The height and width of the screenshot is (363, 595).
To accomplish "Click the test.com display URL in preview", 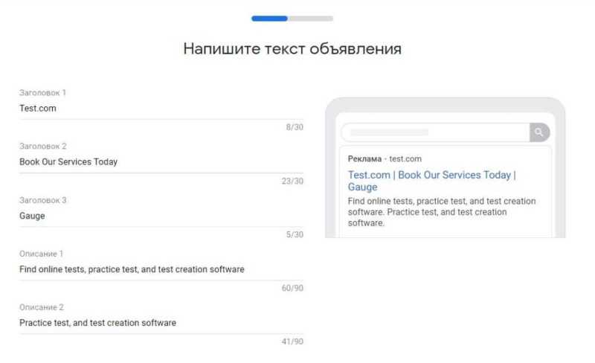I will (405, 158).
